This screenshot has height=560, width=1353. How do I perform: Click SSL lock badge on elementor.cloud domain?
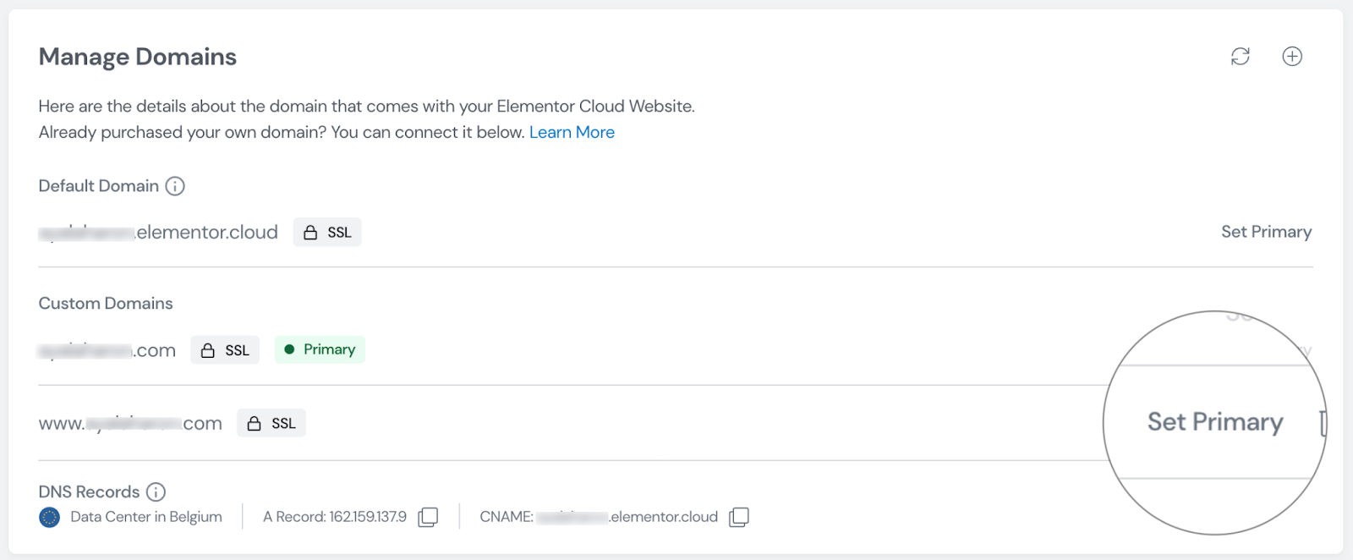(x=327, y=233)
